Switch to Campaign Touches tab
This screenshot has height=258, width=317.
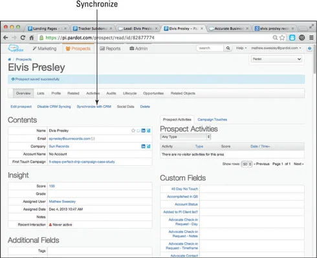212,119
